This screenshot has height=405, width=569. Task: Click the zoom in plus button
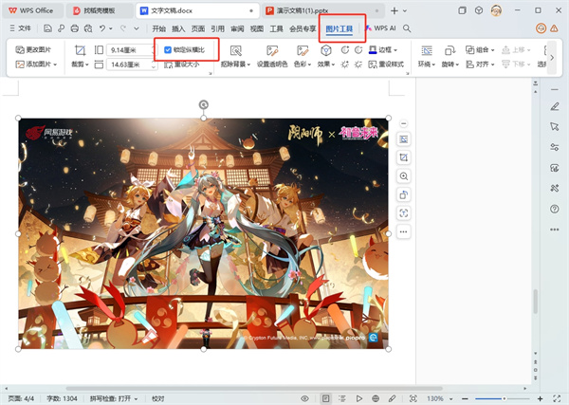(541, 398)
